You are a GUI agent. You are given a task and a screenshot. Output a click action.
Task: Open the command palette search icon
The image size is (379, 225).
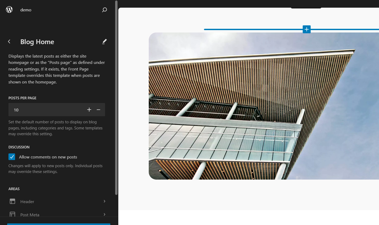[x=105, y=10]
